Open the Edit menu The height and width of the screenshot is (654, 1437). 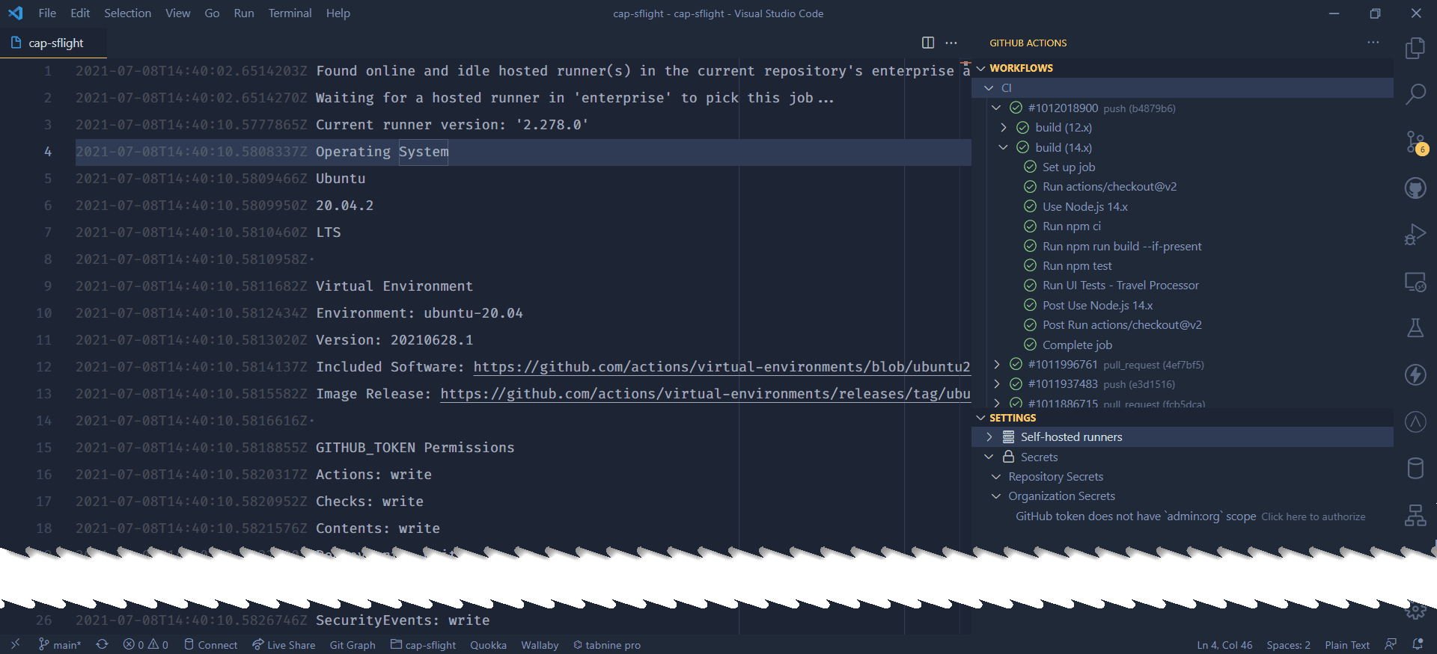(x=80, y=13)
